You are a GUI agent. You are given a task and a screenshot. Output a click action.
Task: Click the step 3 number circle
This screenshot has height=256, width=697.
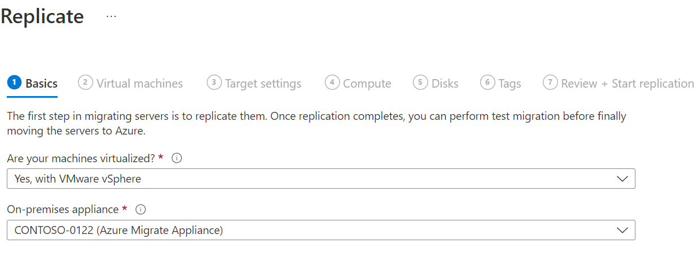pos(214,83)
